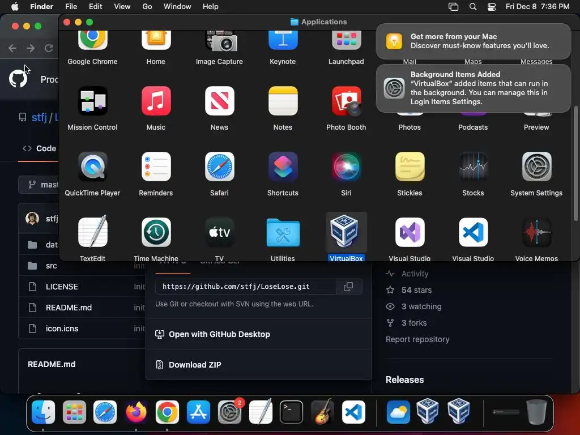580x435 pixels.
Task: Launch Voice Memos app
Action: 536,232
